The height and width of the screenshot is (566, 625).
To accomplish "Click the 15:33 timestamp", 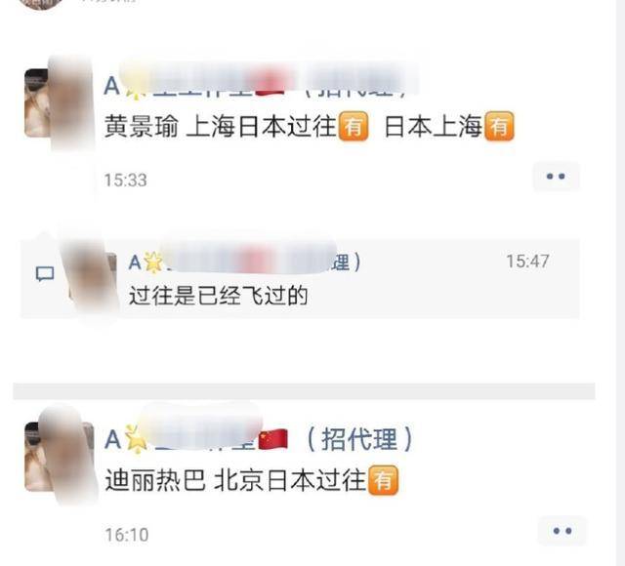I will click(x=126, y=180).
